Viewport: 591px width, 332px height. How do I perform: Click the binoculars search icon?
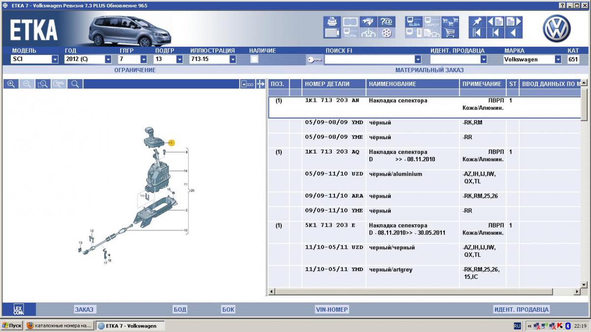pyautogui.click(x=368, y=22)
